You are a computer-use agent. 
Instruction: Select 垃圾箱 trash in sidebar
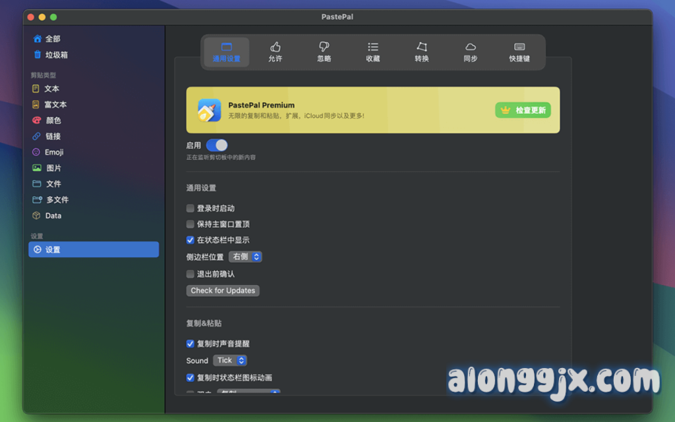(57, 55)
